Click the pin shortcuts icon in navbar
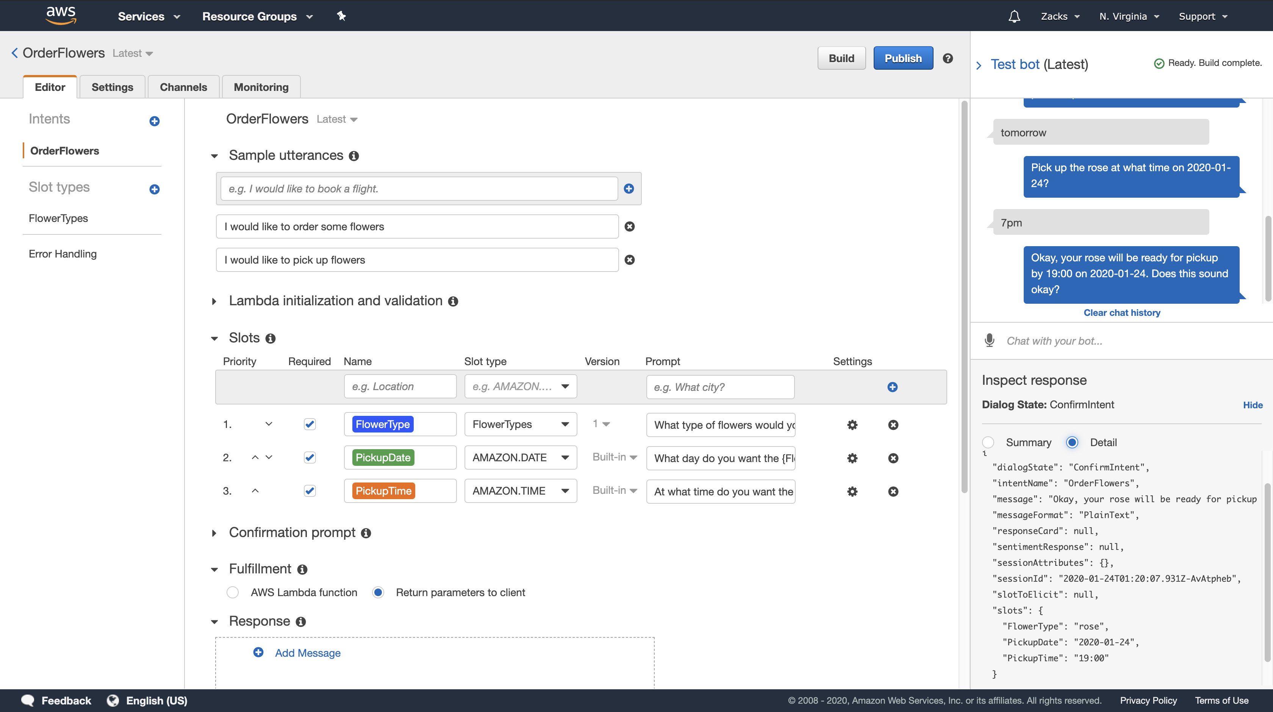 point(341,16)
